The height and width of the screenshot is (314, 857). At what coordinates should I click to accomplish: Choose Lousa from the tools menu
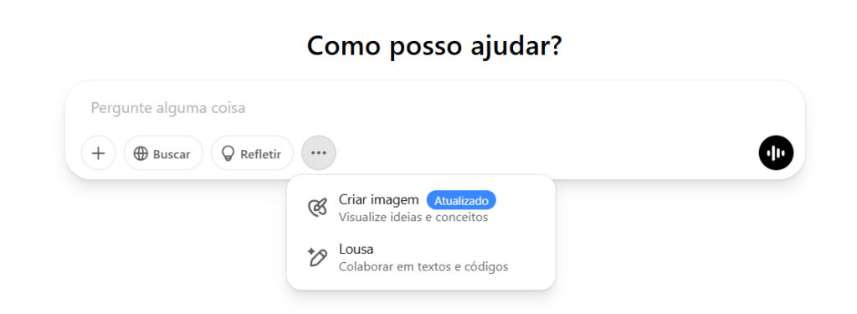point(421,258)
